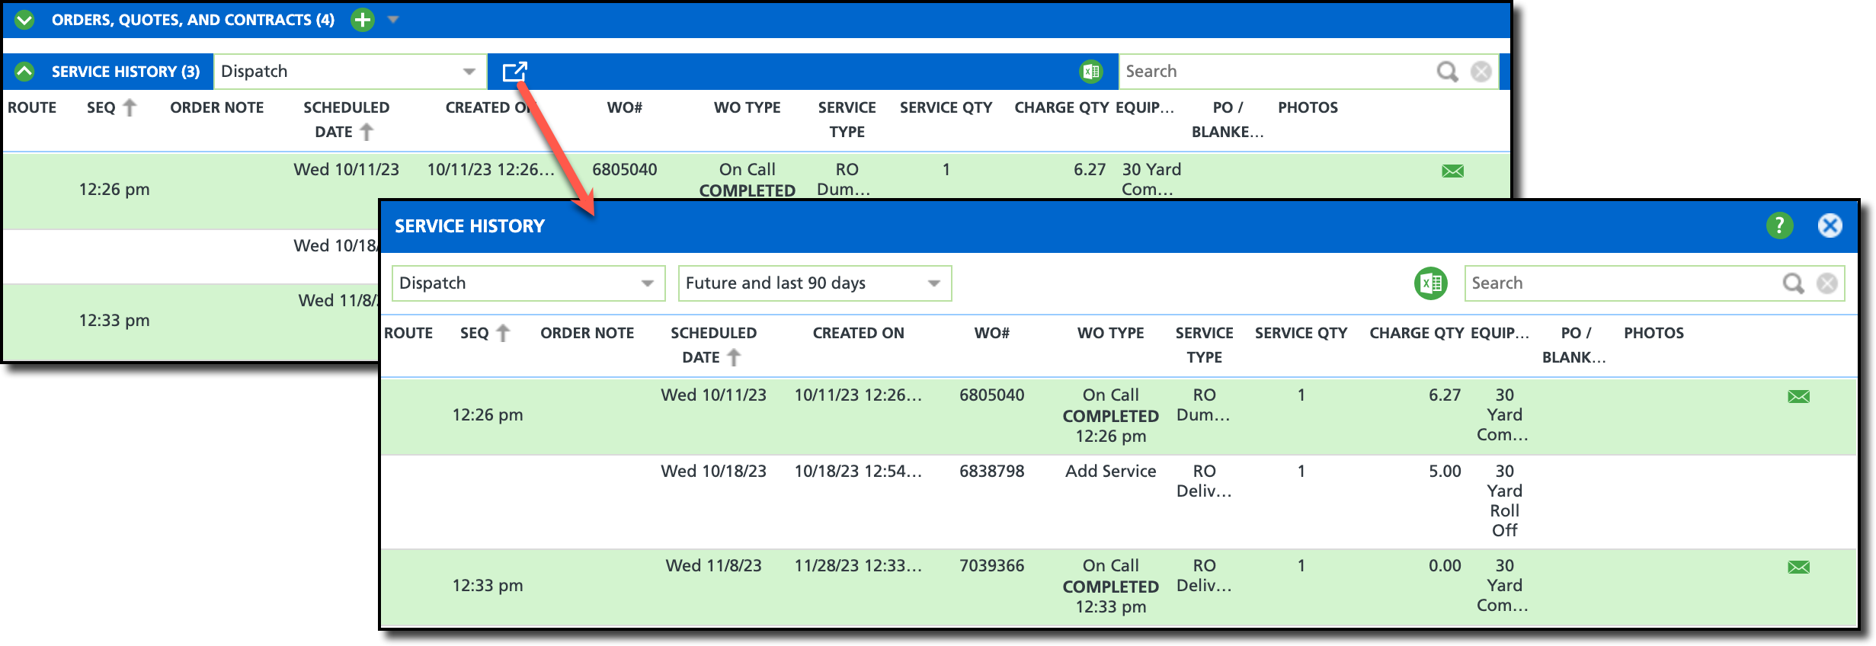Sort by Scheduled Date column header in popup

[713, 345]
